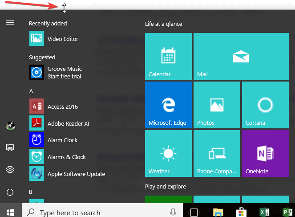This screenshot has height=217, width=295.
Task: Launch Video Editor app icon
Action: 36,38
